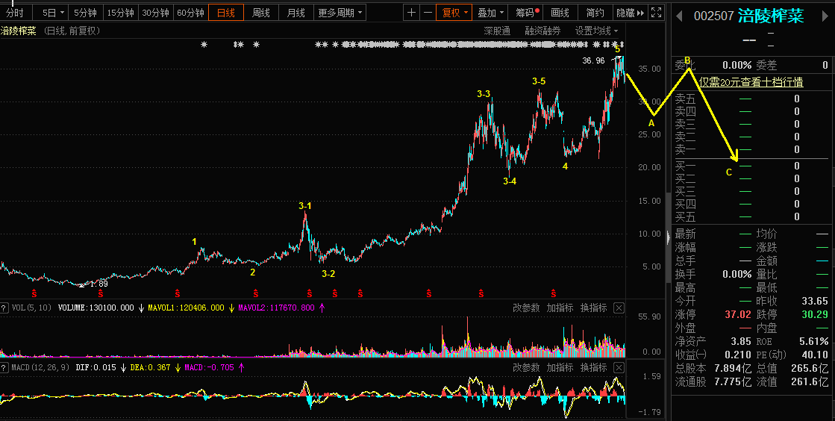Select 周线 weekly chart tab
Screen dimensions: 835x421
click(x=261, y=12)
